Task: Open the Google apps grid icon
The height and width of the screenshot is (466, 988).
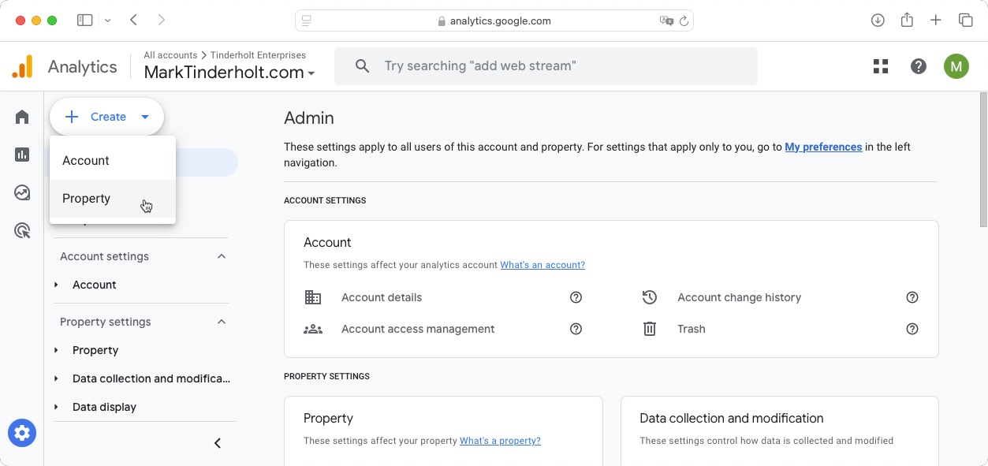Action: [881, 66]
